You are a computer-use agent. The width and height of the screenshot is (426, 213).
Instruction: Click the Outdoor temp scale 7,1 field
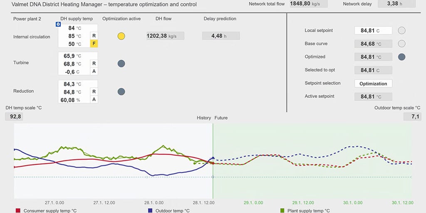click(x=412, y=116)
